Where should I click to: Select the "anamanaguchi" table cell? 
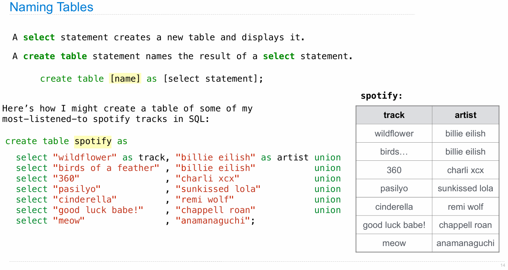[465, 243]
